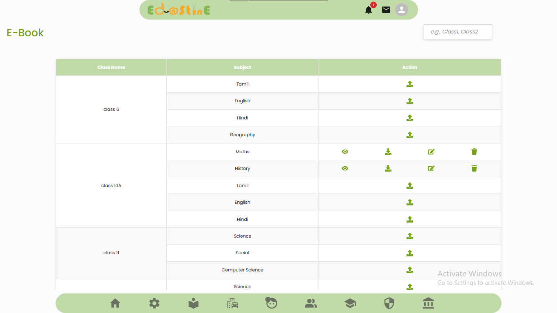View the class 10A History e-book

pyautogui.click(x=345, y=168)
